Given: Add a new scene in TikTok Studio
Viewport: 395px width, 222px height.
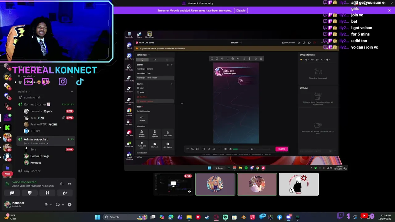Looking at the screenshot, I should pyautogui.click(x=172, y=65).
